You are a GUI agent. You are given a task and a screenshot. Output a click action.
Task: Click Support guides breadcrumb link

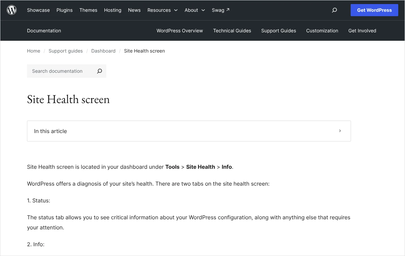65,51
